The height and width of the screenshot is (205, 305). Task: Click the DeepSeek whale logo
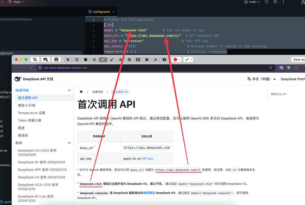(x=18, y=79)
